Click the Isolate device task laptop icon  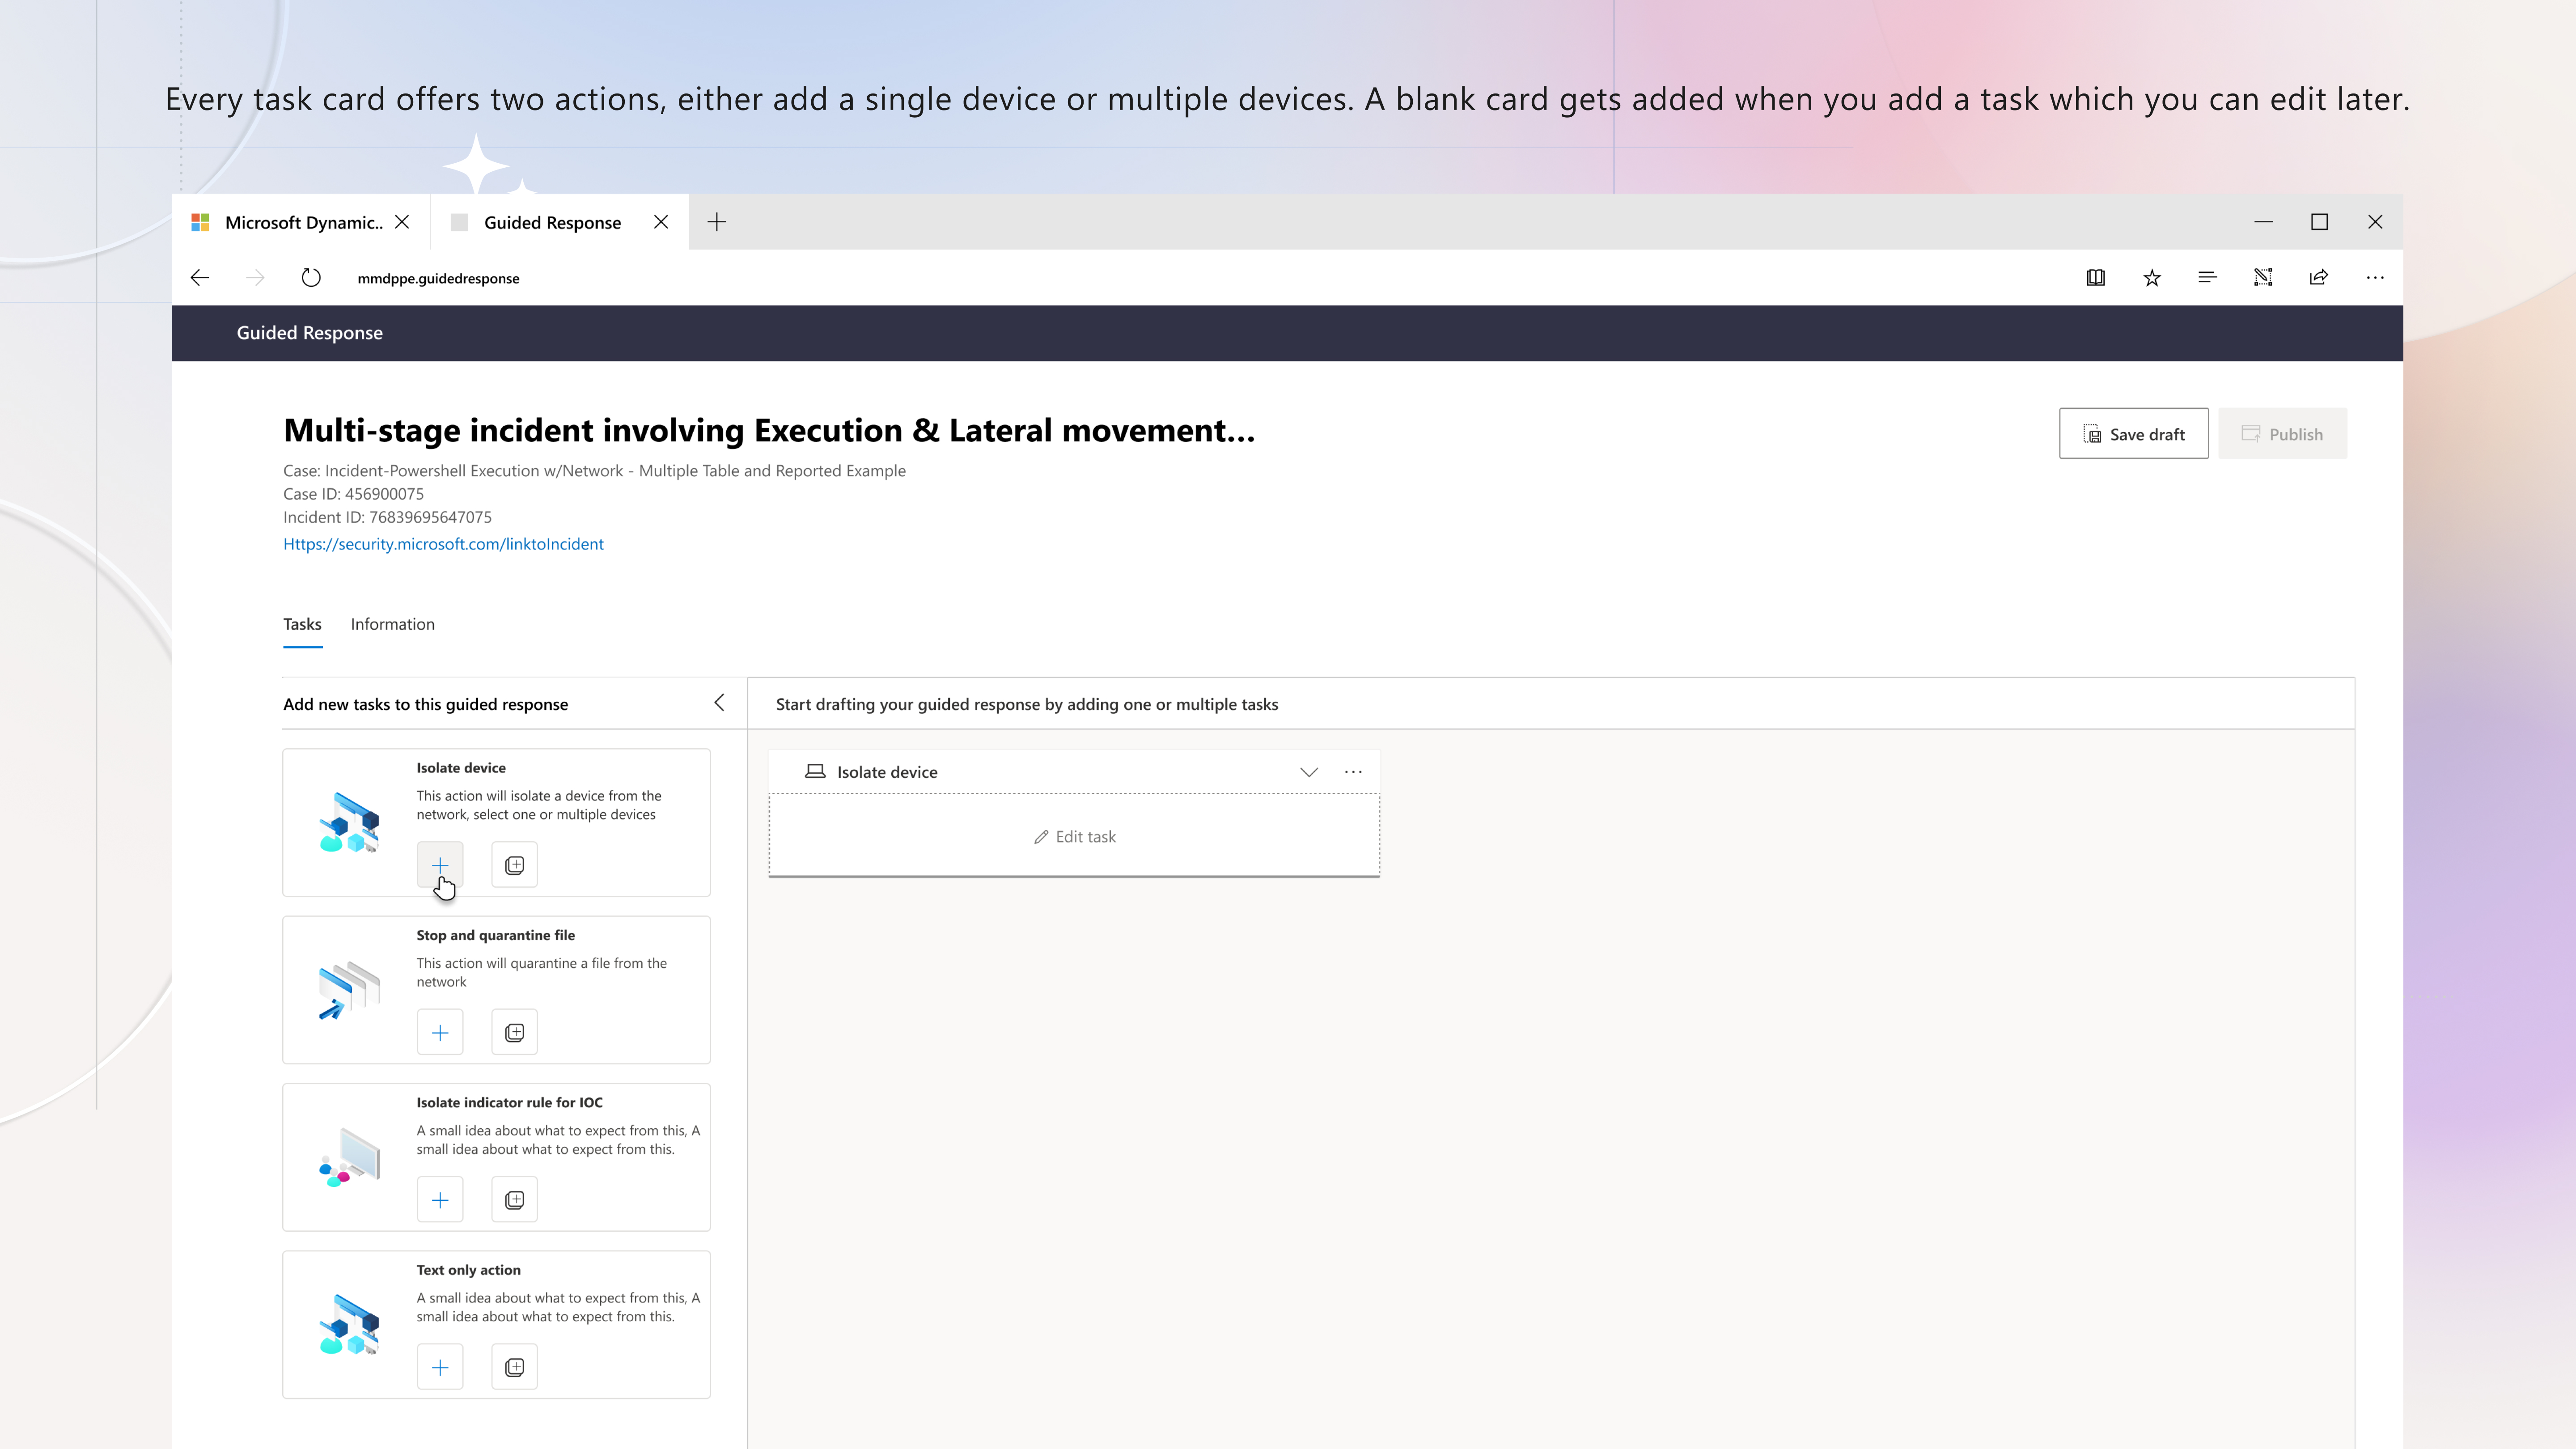[815, 771]
